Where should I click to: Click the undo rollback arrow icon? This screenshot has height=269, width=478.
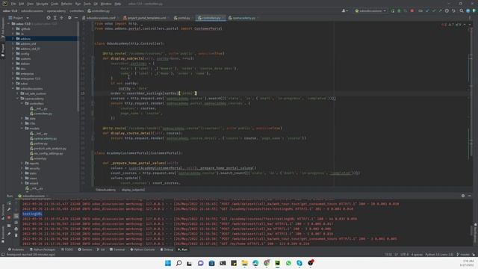453,10
